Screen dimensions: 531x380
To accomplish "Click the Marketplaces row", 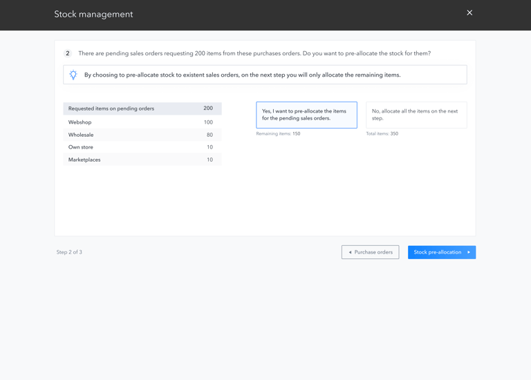I will coord(142,160).
